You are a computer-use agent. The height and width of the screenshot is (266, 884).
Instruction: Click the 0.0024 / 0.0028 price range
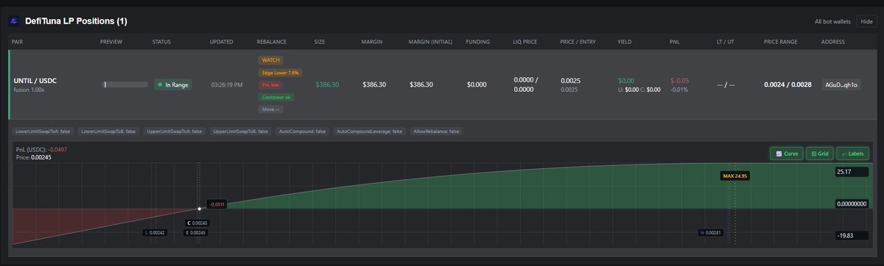tap(787, 85)
